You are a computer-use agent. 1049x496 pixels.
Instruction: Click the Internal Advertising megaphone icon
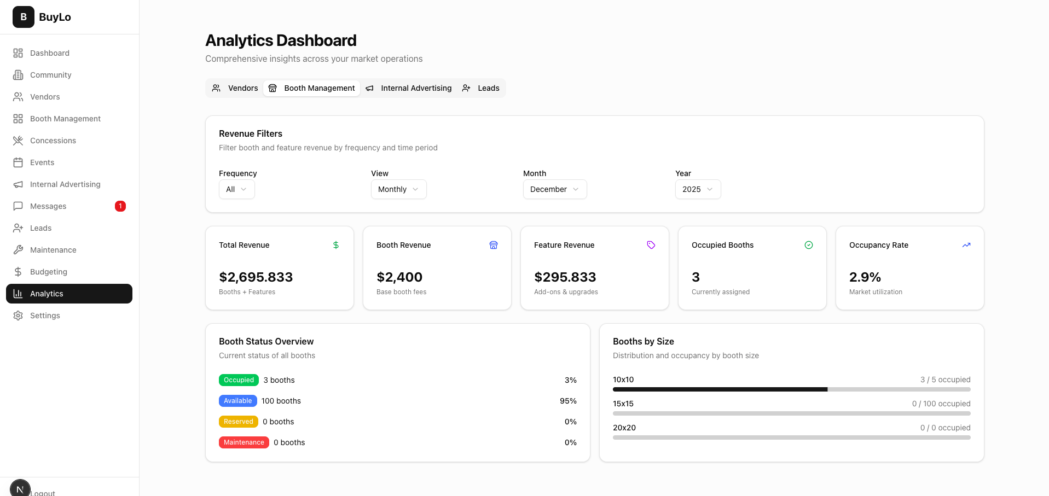(19, 184)
